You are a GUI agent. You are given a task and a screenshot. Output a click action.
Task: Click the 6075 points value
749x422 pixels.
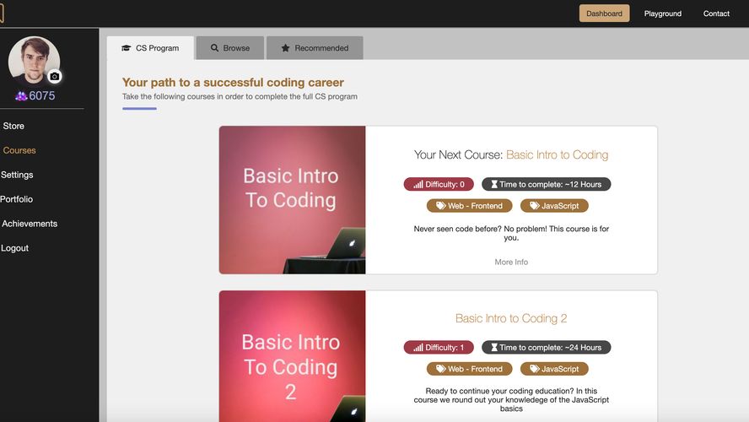click(42, 95)
